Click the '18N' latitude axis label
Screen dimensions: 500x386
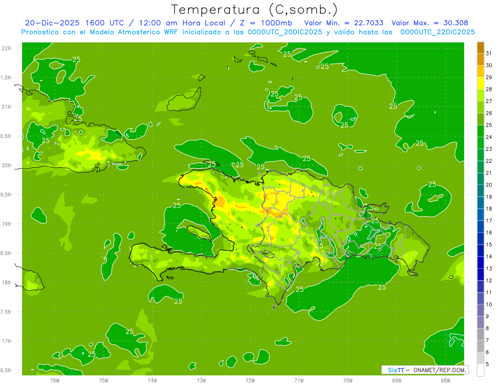[x=6, y=283]
